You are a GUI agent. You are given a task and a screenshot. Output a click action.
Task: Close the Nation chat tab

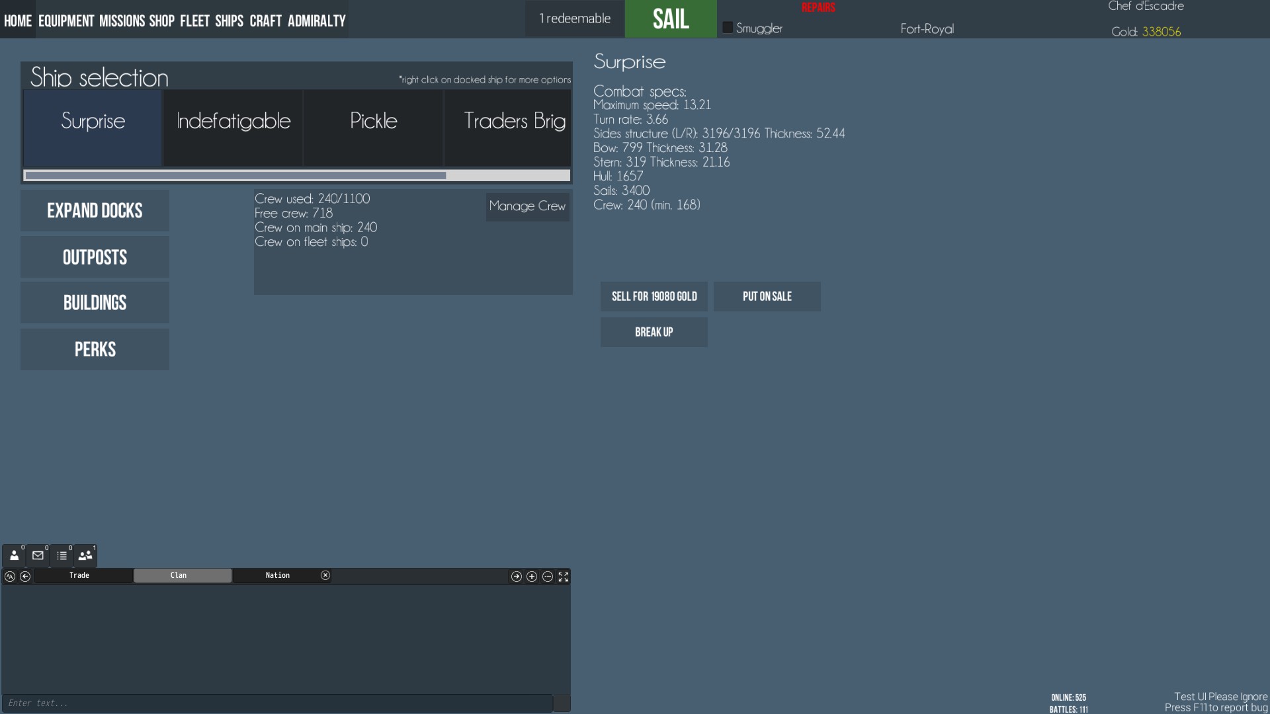click(325, 575)
